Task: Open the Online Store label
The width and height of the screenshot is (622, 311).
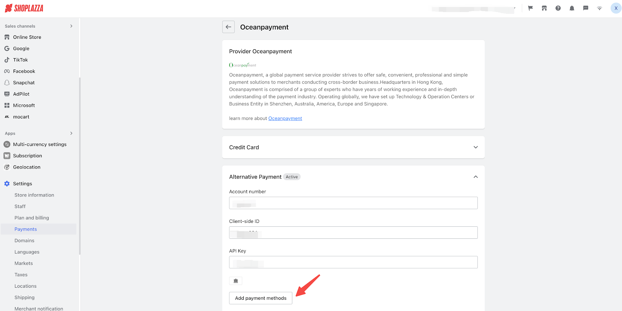Action: click(x=27, y=37)
